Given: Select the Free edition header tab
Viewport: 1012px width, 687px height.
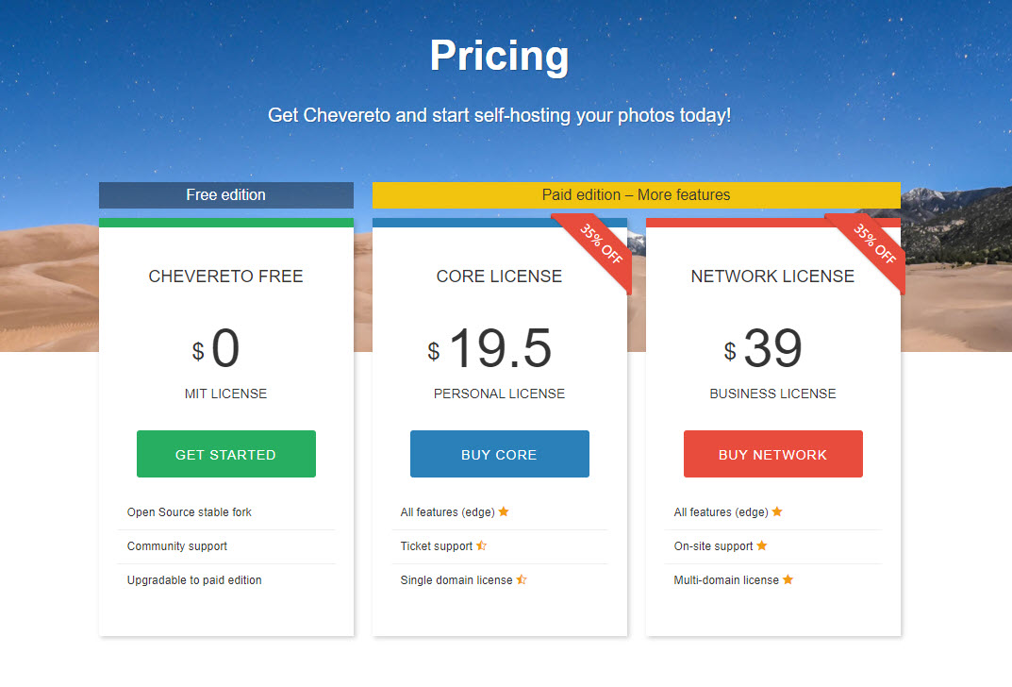Looking at the screenshot, I should point(226,195).
